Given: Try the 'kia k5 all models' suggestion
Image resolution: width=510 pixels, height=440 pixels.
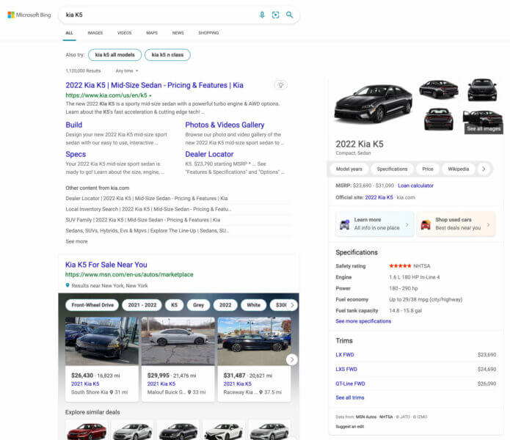Looking at the screenshot, I should 114,54.
